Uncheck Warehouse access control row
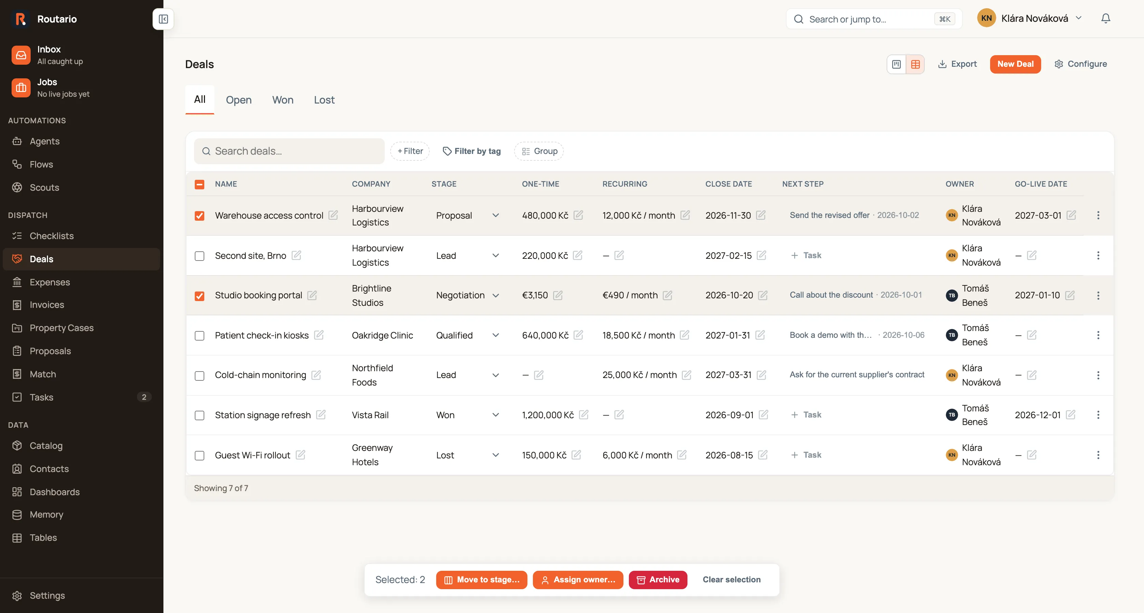Screen dimensions: 1144x613 point(200,216)
